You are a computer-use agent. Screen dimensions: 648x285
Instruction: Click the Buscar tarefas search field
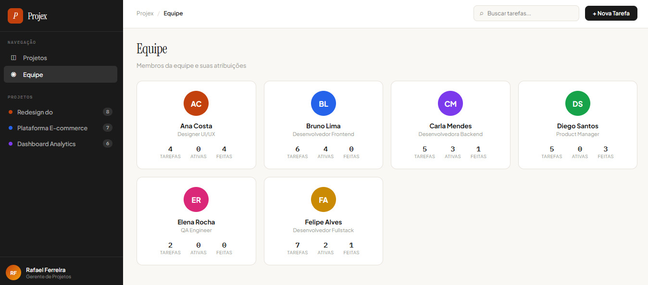pyautogui.click(x=526, y=13)
